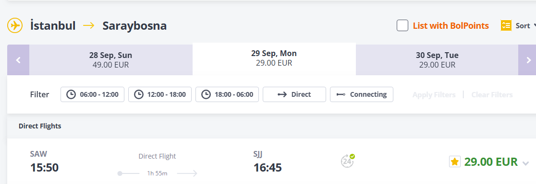536x184 pixels.
Task: Click the 24-hour refund icon on flight row
Action: [x=348, y=161]
